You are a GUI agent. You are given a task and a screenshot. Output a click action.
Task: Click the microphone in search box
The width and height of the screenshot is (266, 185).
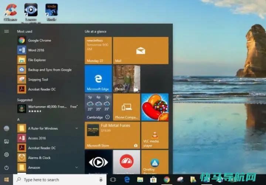click(x=101, y=179)
